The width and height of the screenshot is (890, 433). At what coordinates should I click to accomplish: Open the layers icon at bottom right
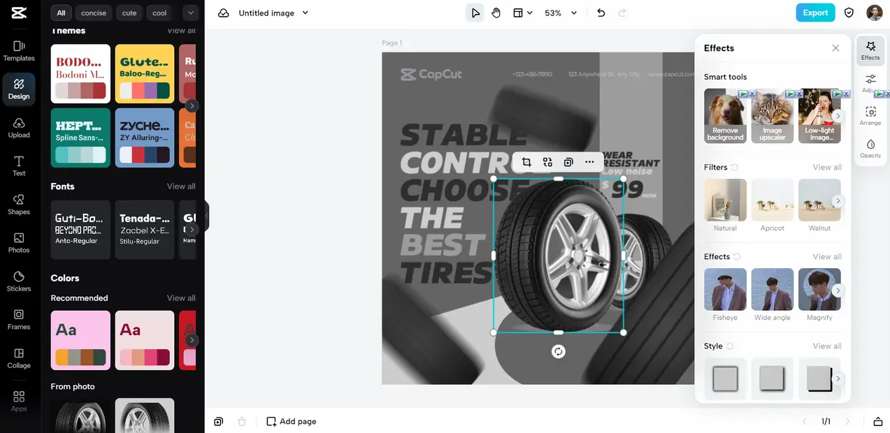[878, 421]
